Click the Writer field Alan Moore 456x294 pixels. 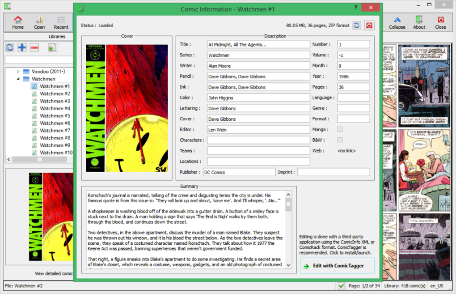(258, 66)
